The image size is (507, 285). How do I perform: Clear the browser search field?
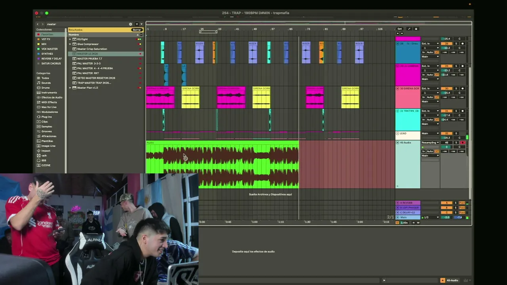tap(130, 24)
